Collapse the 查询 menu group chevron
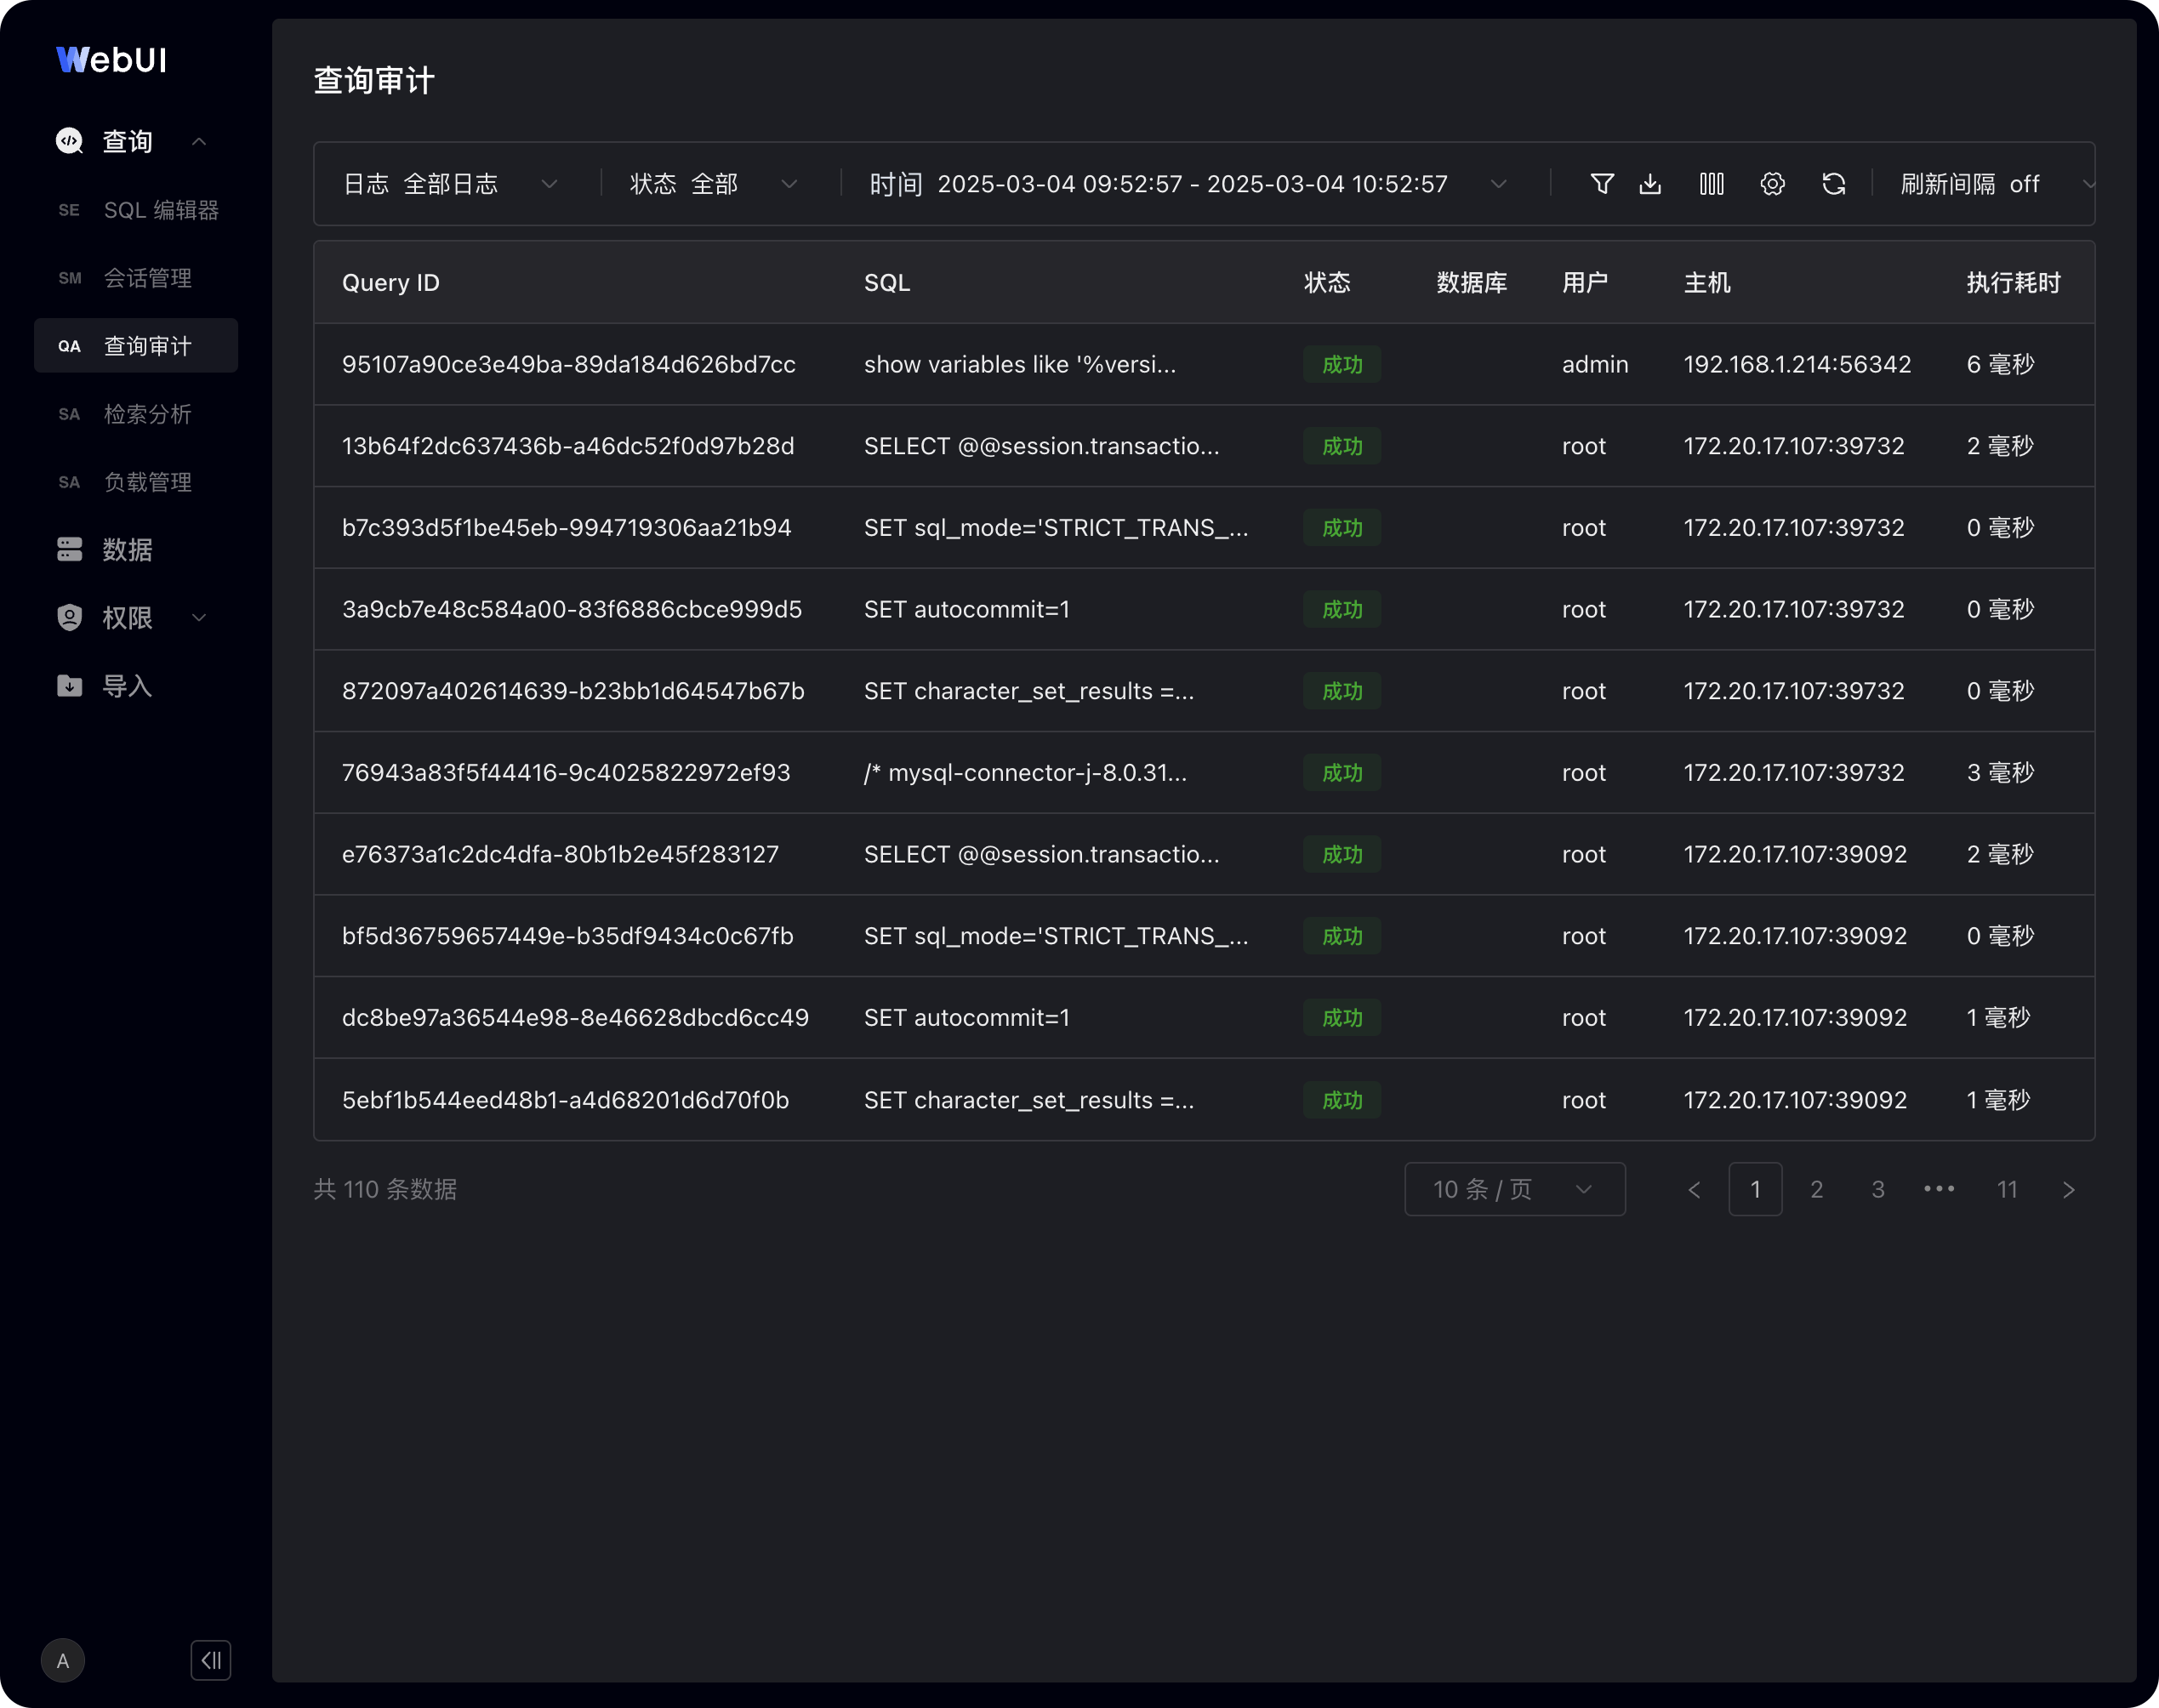 [199, 142]
